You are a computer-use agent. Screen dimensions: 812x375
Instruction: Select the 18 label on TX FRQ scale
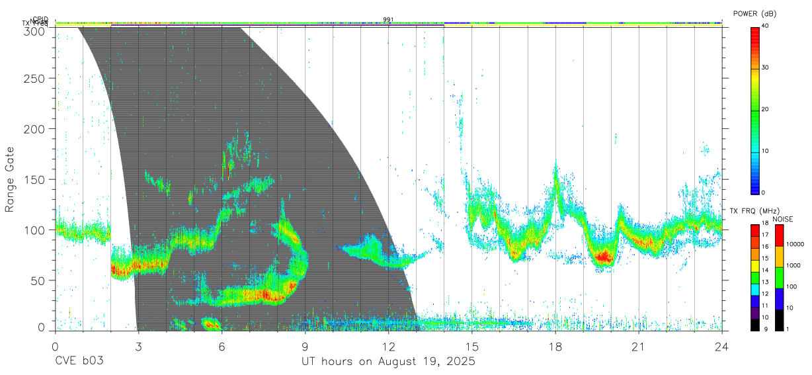766,223
